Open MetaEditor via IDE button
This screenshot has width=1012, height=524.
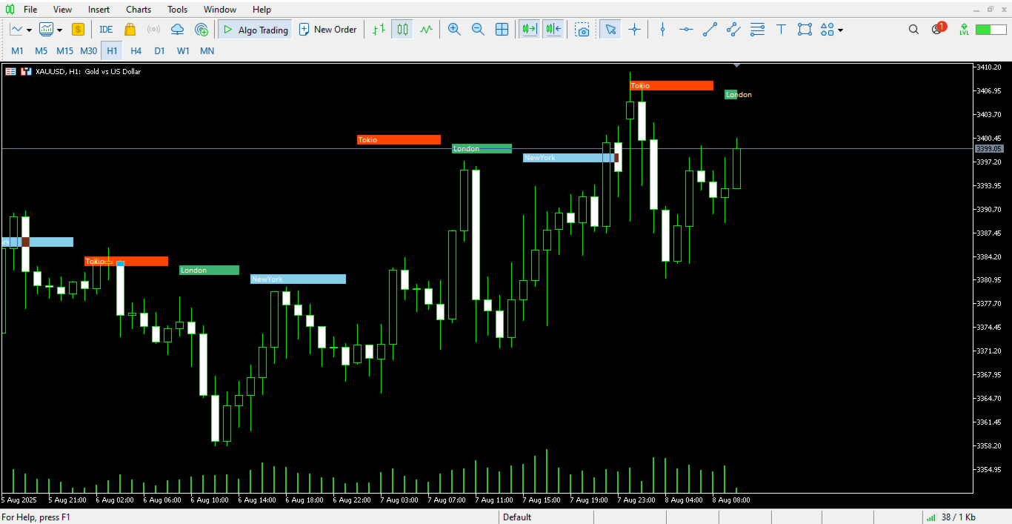tap(106, 30)
